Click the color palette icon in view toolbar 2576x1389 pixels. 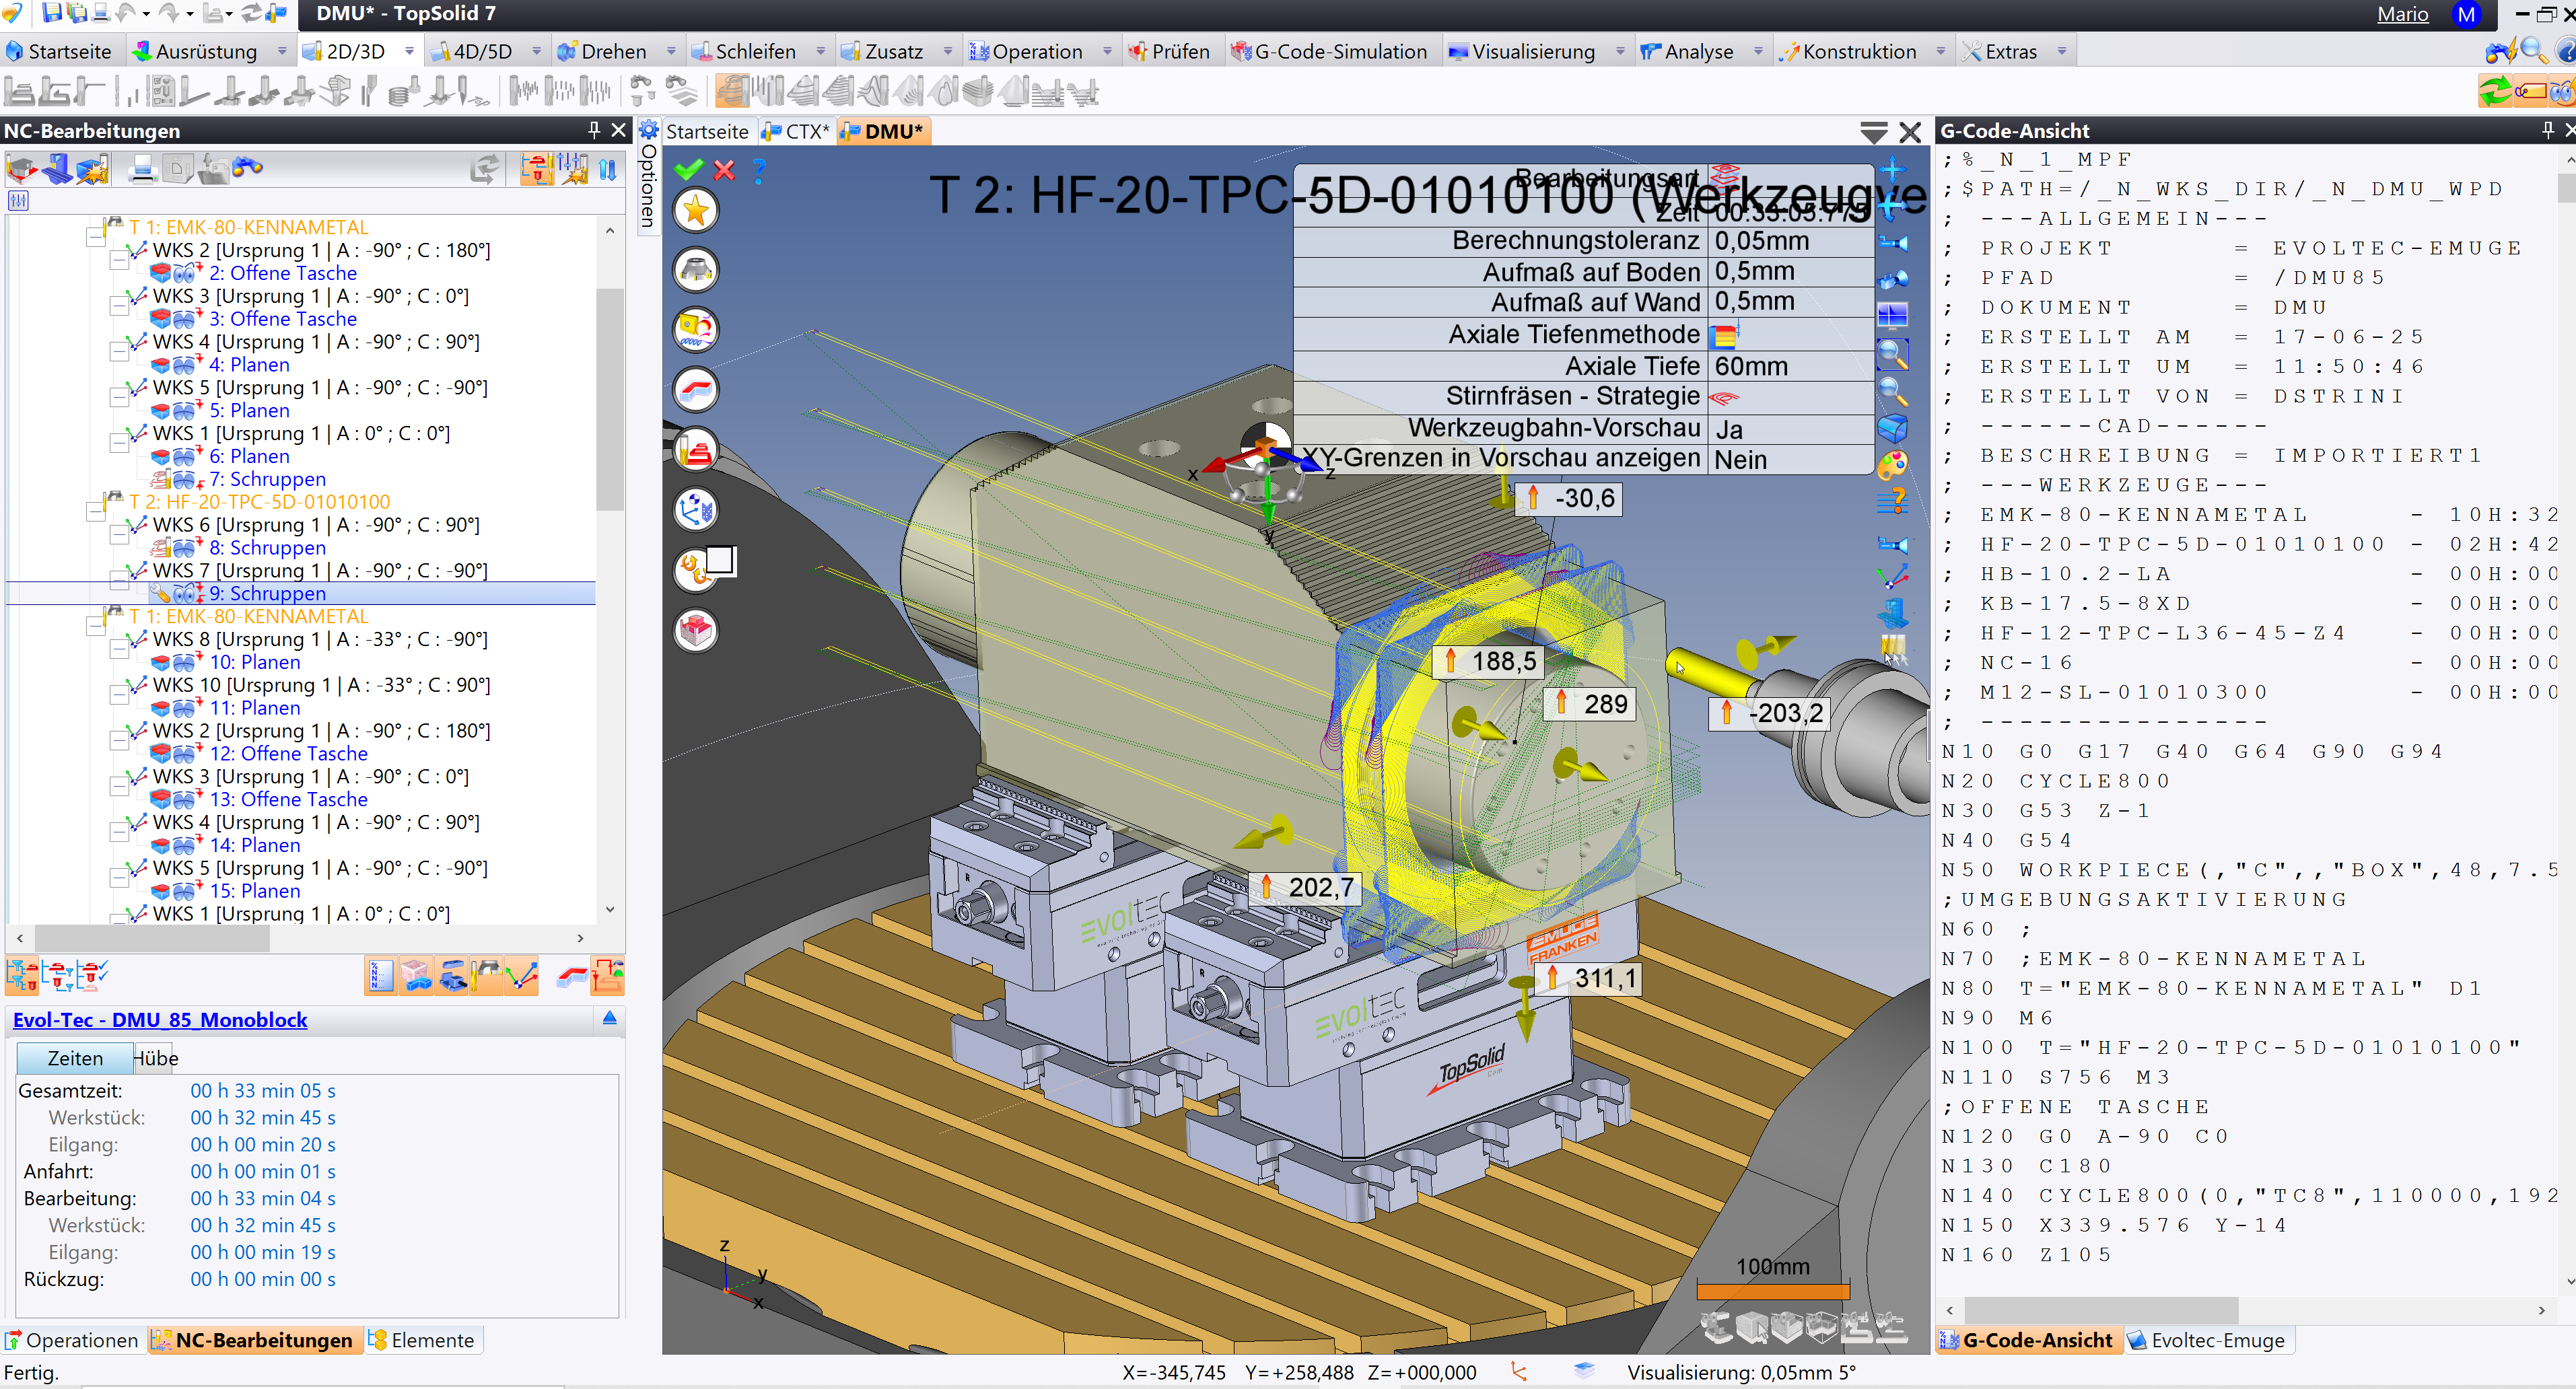click(1892, 465)
